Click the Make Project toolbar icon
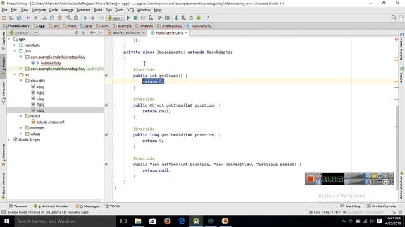The image size is (405, 227). [103, 18]
